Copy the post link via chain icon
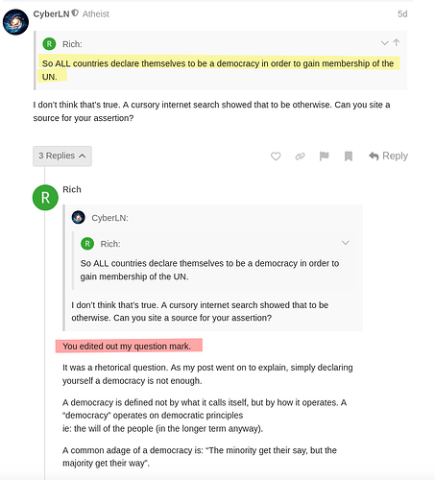 pyautogui.click(x=300, y=156)
